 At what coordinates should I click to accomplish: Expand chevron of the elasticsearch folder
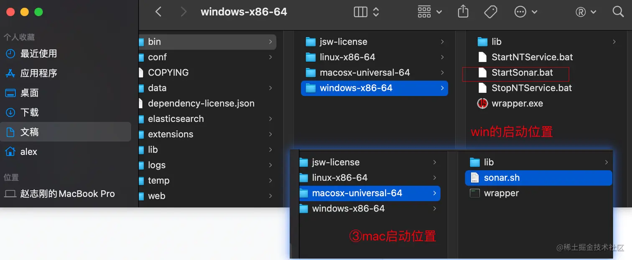click(x=270, y=119)
